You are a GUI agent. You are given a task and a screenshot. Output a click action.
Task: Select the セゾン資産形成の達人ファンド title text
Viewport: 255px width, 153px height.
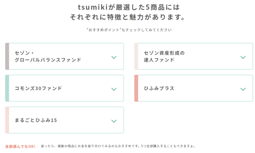click(x=164, y=57)
